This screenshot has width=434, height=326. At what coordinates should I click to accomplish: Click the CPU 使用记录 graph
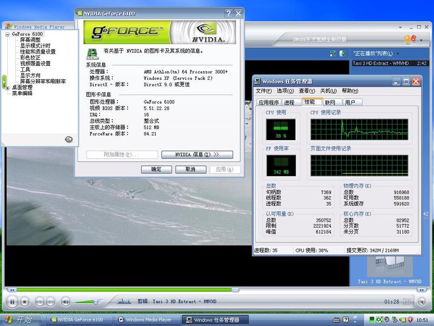click(x=359, y=129)
